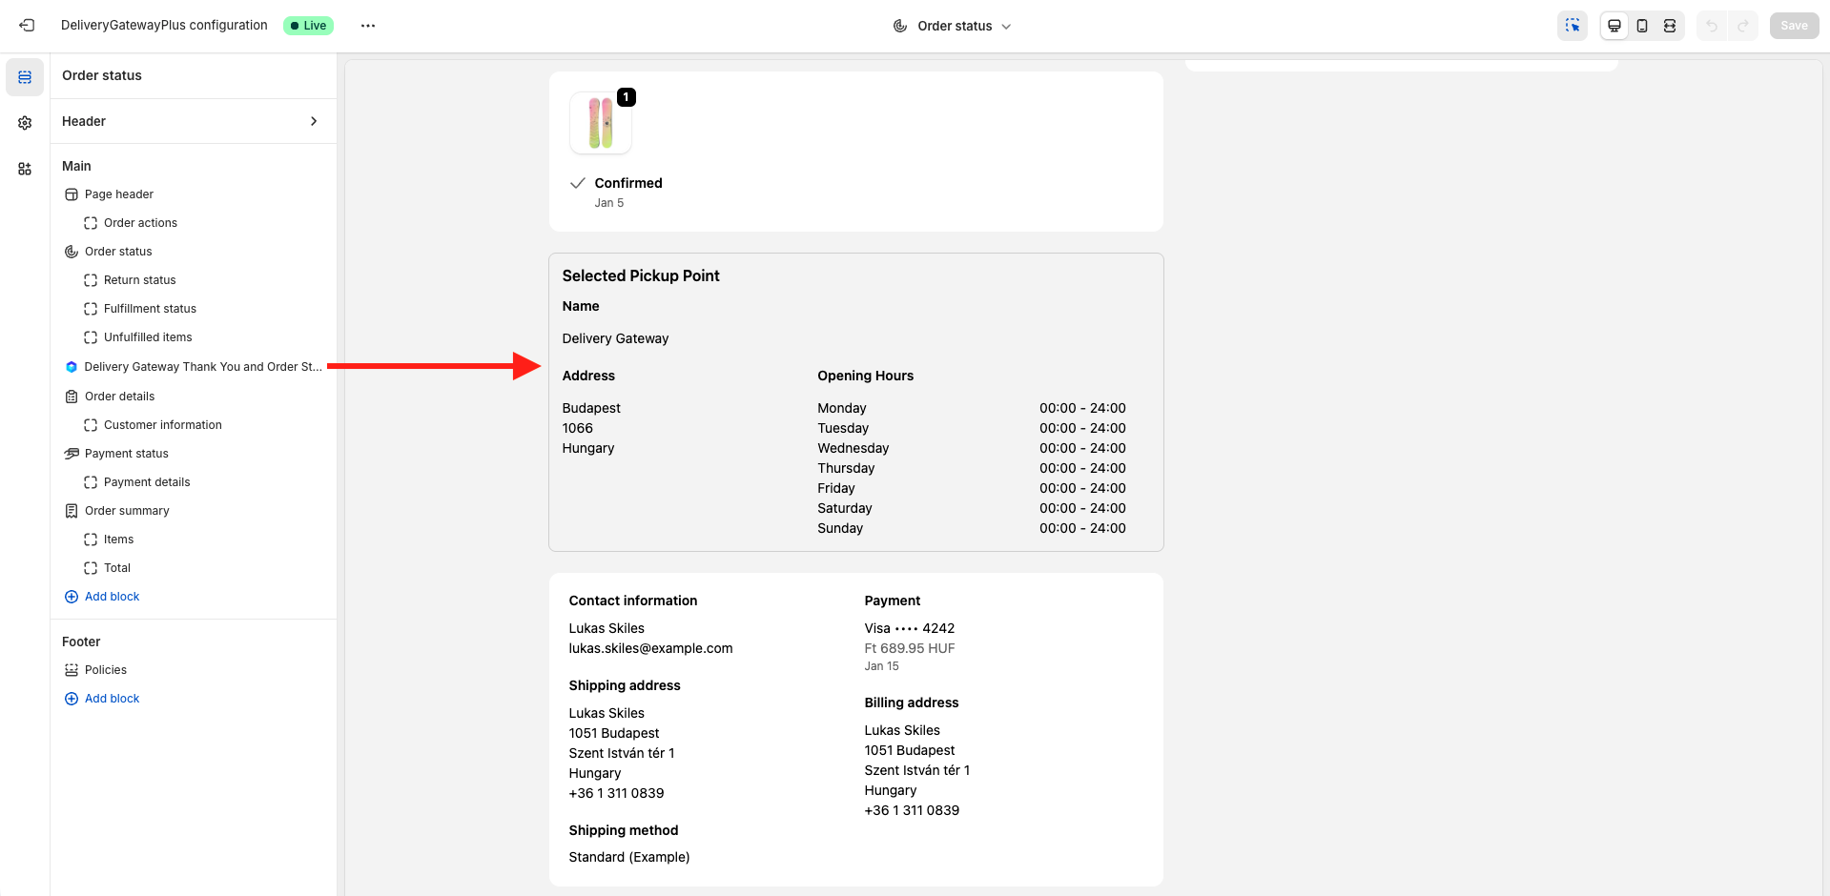The image size is (1830, 896).
Task: Open the Sections panel icon in left rail
Action: pyautogui.click(x=25, y=77)
